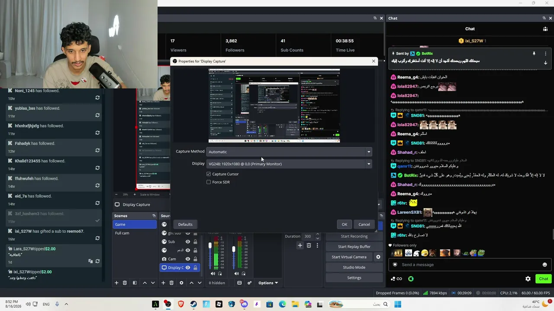Increase the transition Duration value
554x311 pixels.
(x=318, y=235)
